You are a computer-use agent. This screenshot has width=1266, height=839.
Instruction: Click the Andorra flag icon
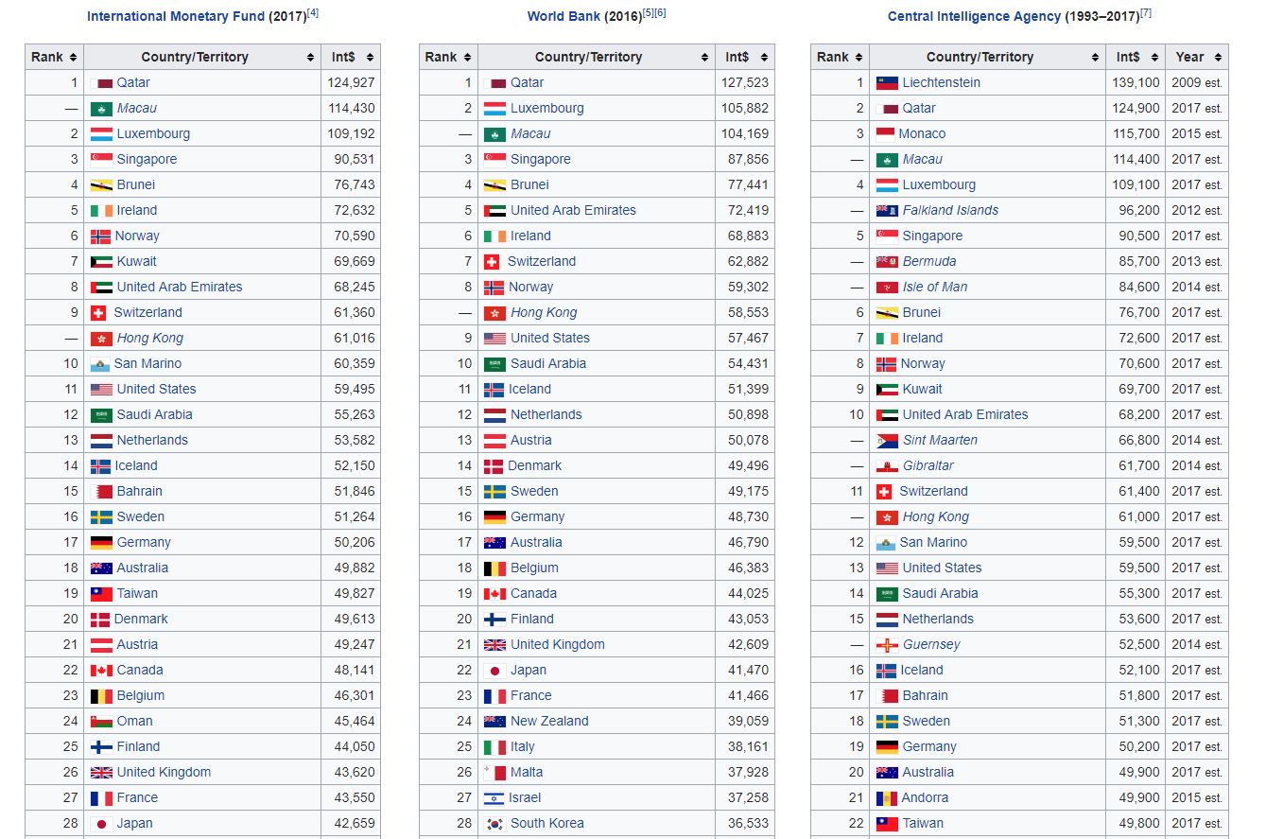tap(886, 798)
